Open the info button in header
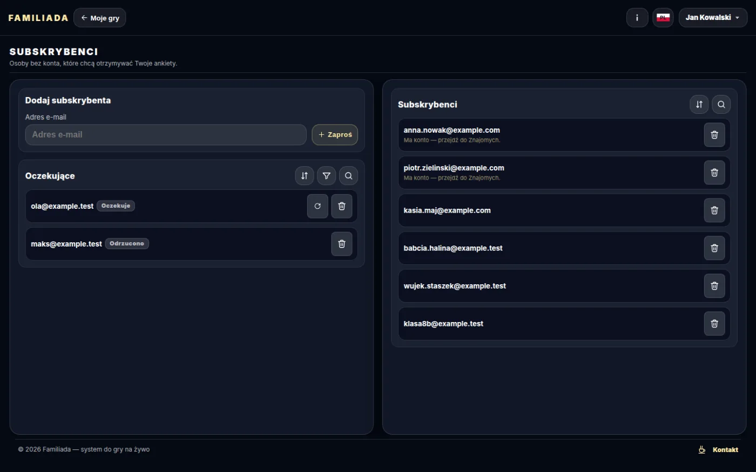 click(x=637, y=18)
